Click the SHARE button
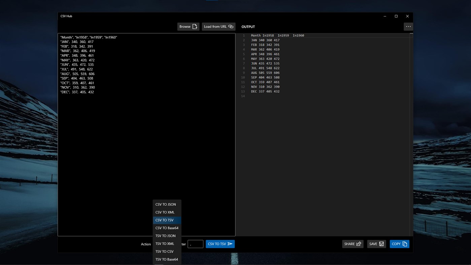Viewport: 471px width, 265px height. click(x=353, y=244)
